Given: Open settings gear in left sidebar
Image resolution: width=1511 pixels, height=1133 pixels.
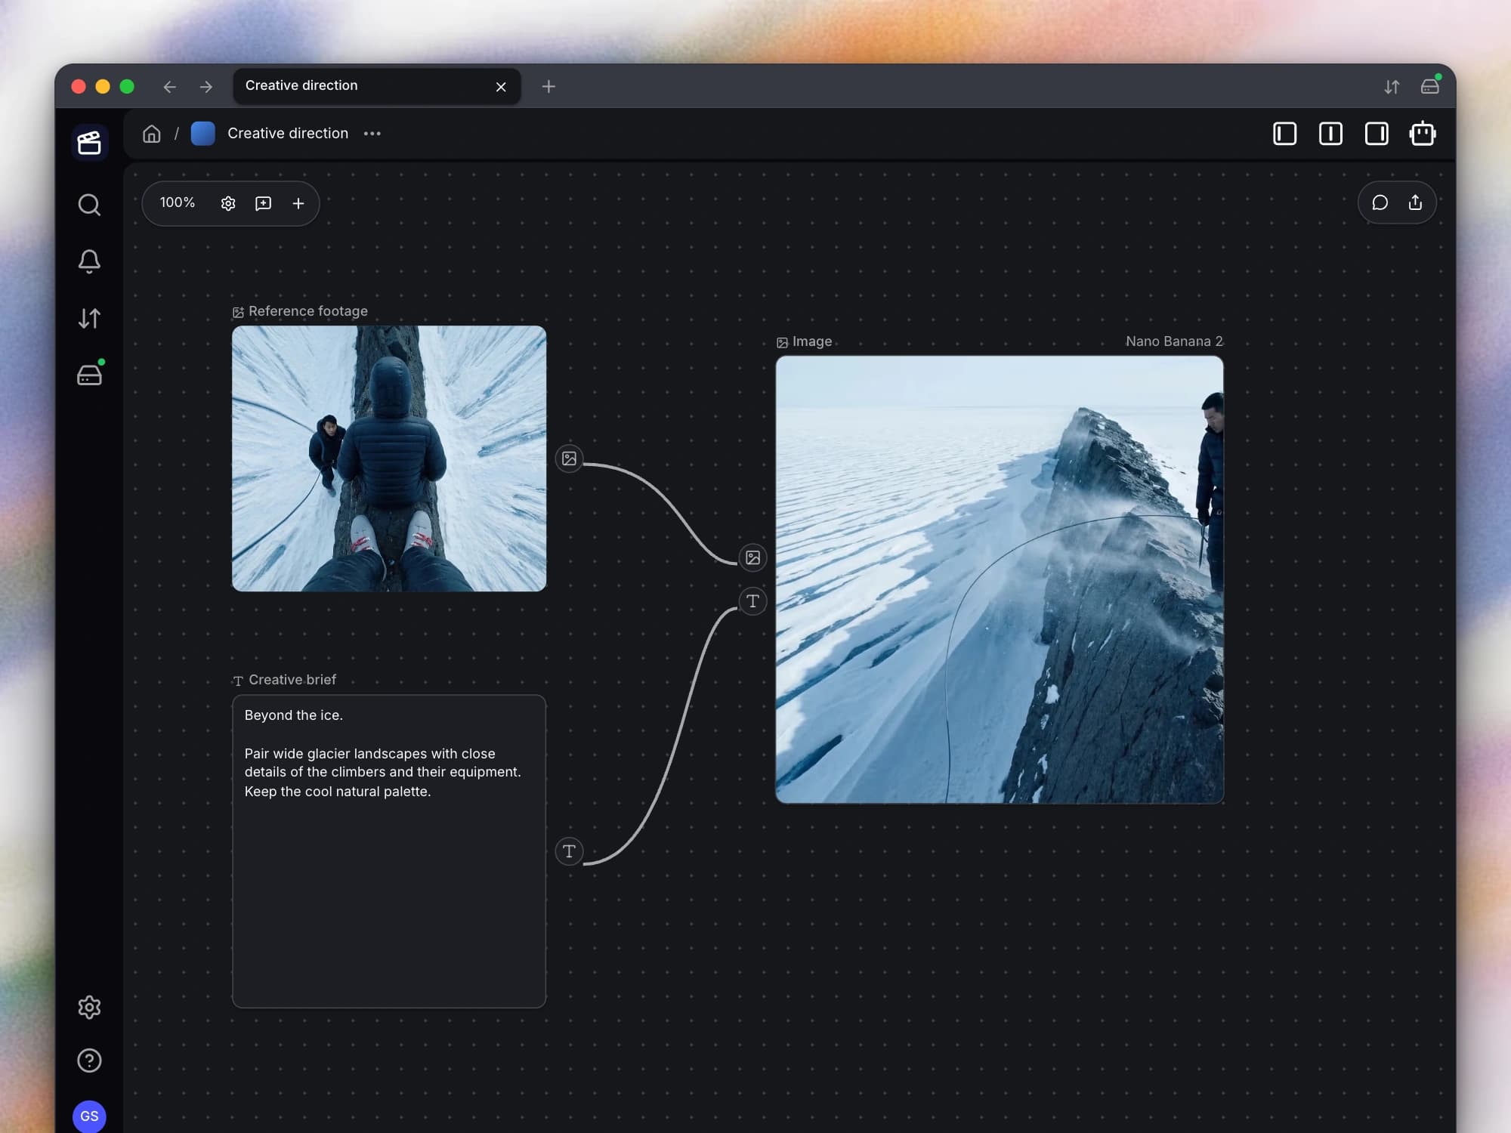Looking at the screenshot, I should pos(89,1007).
